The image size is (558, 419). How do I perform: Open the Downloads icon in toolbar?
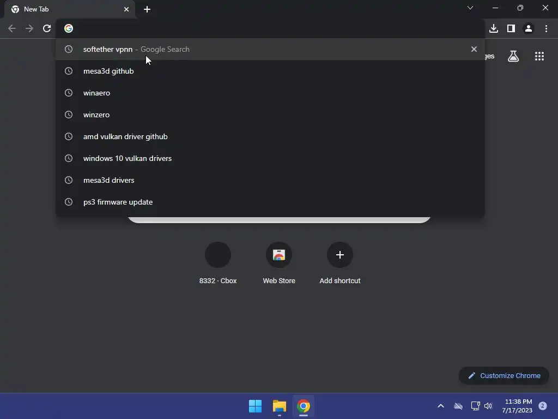pos(494,28)
